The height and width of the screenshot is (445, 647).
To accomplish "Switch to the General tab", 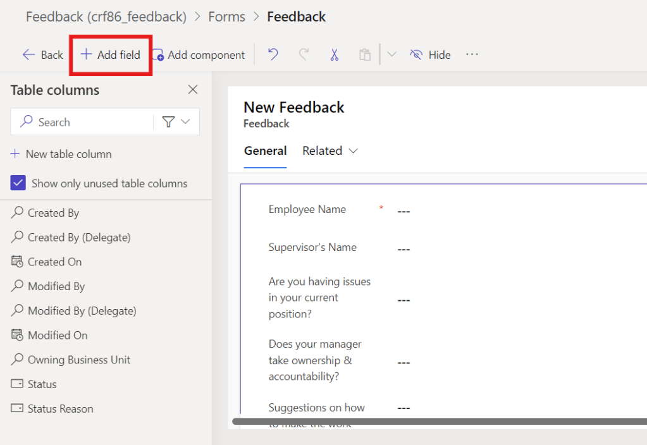I will pyautogui.click(x=265, y=151).
